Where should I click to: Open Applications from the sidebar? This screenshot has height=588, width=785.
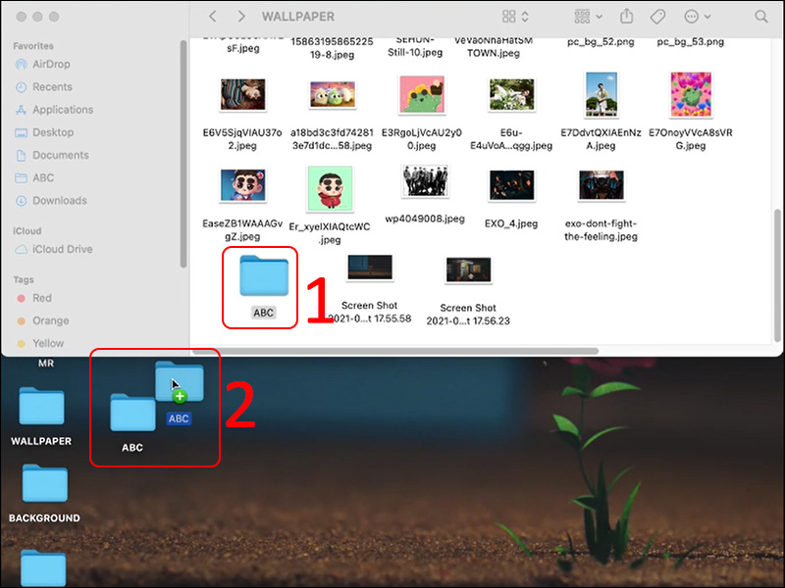[54, 110]
